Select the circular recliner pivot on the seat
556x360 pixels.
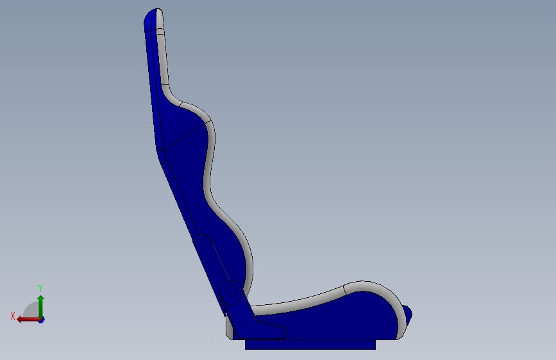pos(231,291)
